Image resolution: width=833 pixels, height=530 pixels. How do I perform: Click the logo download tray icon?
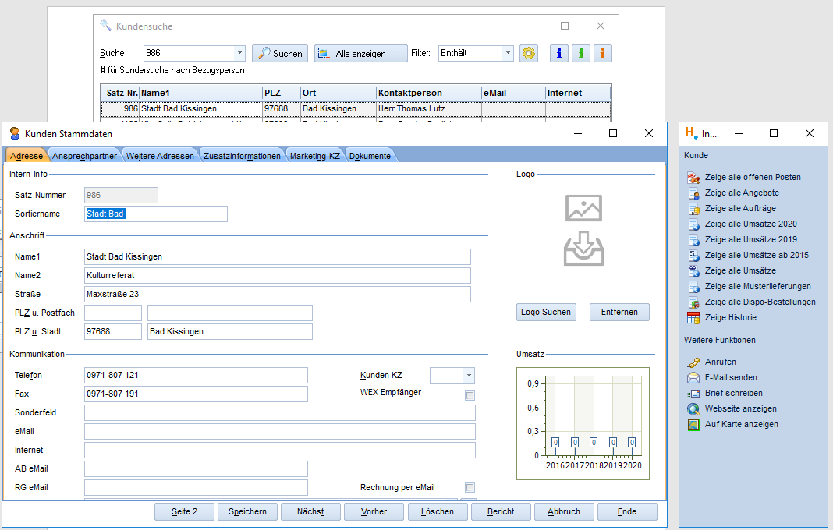[x=583, y=249]
